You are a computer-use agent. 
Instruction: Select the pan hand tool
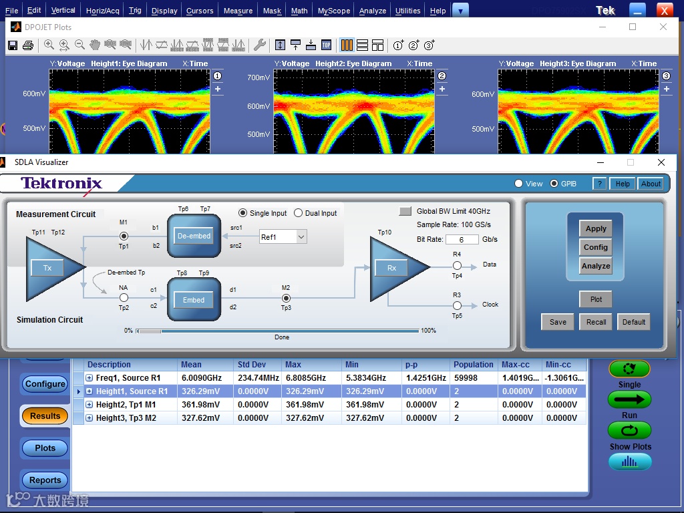point(95,45)
